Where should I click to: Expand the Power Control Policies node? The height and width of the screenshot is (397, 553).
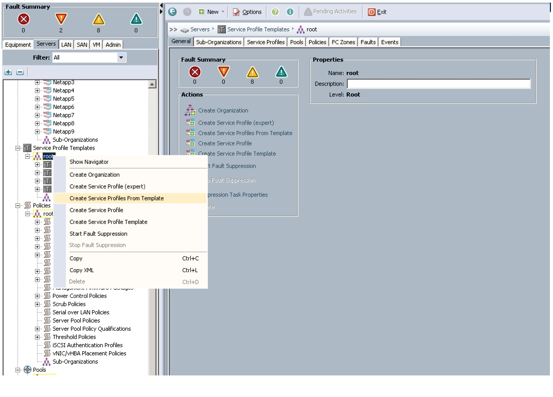pyautogui.click(x=38, y=296)
